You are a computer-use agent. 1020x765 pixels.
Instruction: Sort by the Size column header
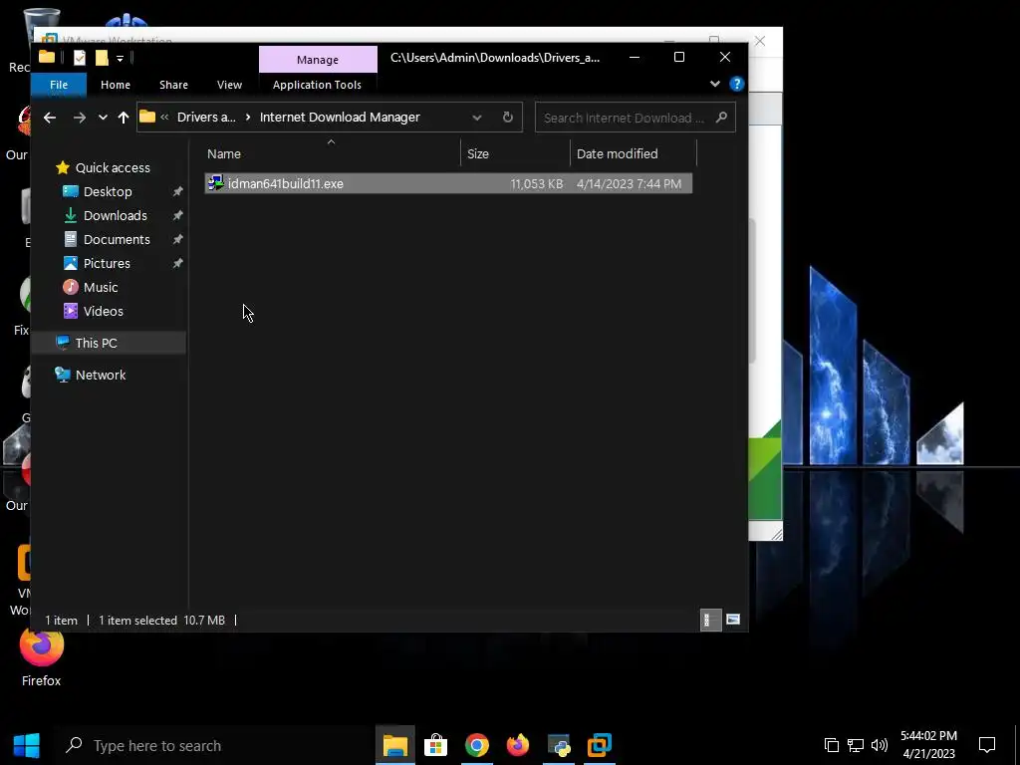[477, 154]
